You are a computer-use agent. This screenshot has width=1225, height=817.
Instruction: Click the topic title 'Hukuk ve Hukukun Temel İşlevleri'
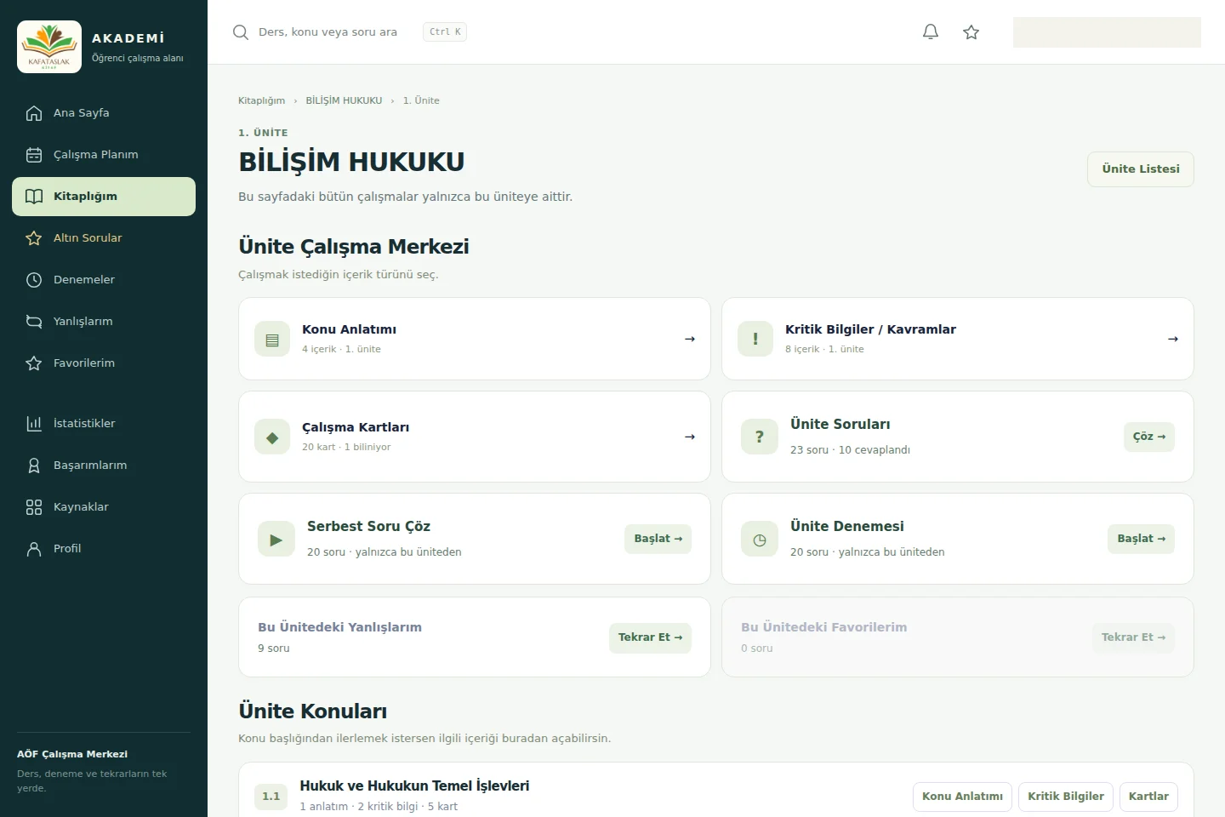click(414, 786)
